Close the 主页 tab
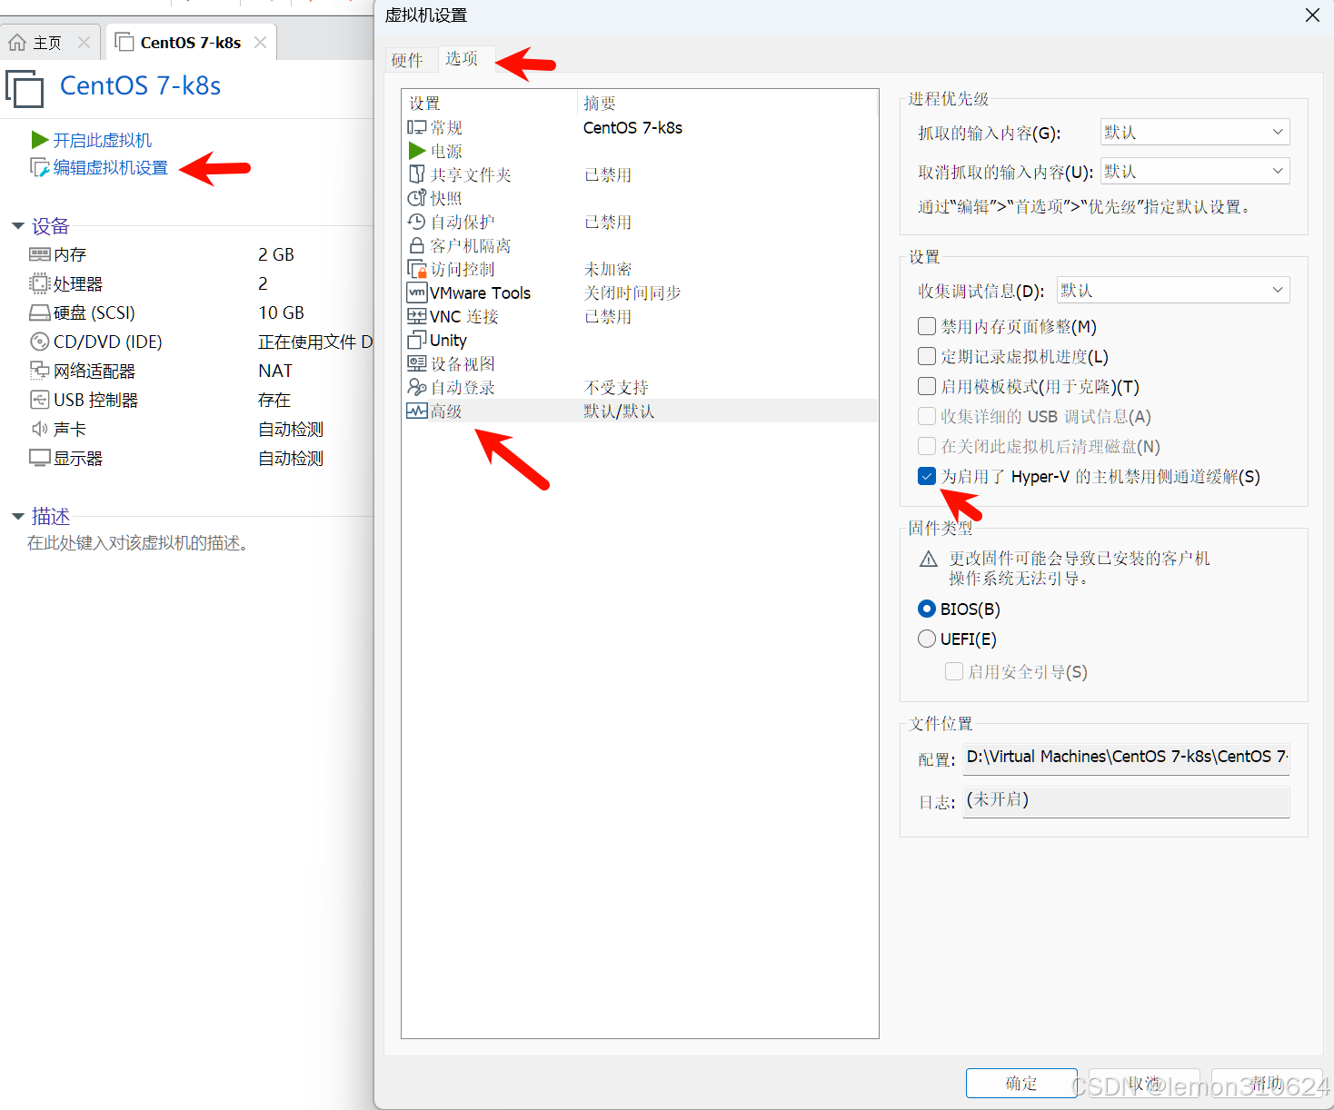The image size is (1334, 1110). (x=84, y=42)
